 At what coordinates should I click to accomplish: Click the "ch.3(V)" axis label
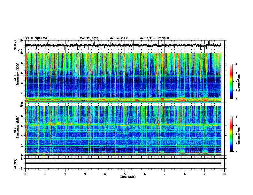click(15, 163)
